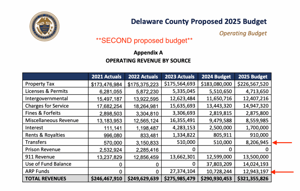Select the Licenses & Permits row label
The height and width of the screenshot is (191, 300).
(x=46, y=91)
